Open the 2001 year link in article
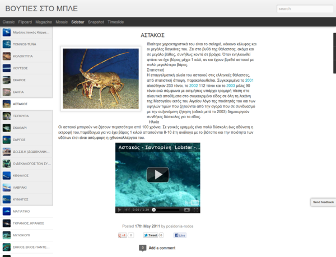The width and height of the screenshot is (336, 257). coord(250,80)
